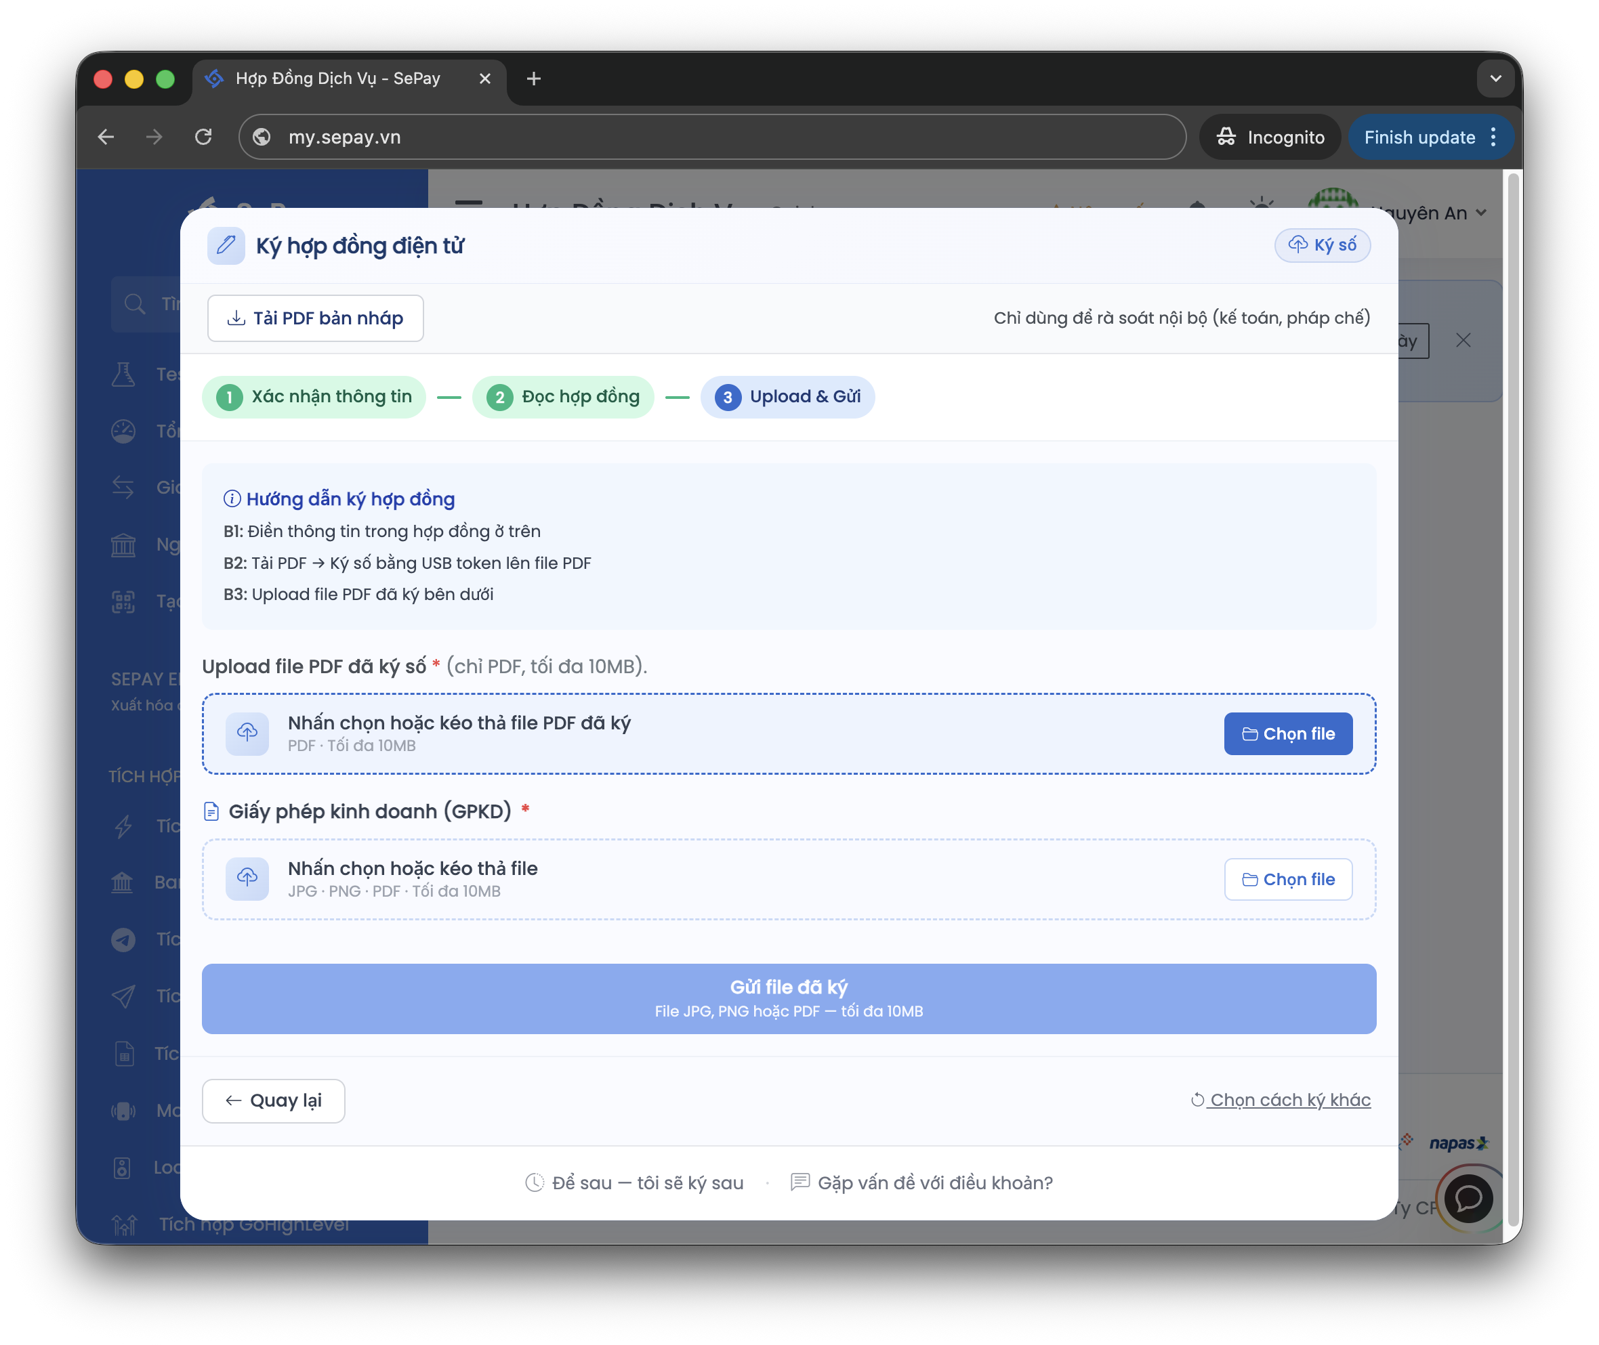The width and height of the screenshot is (1599, 1345).
Task: Click Quay lại back button
Action: [x=273, y=1101]
